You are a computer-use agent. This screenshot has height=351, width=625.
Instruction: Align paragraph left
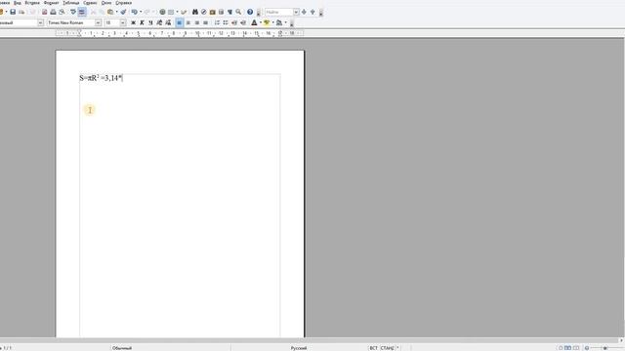tap(179, 22)
